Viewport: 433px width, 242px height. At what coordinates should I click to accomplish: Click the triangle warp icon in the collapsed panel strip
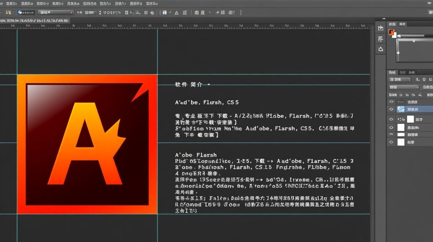(380, 49)
